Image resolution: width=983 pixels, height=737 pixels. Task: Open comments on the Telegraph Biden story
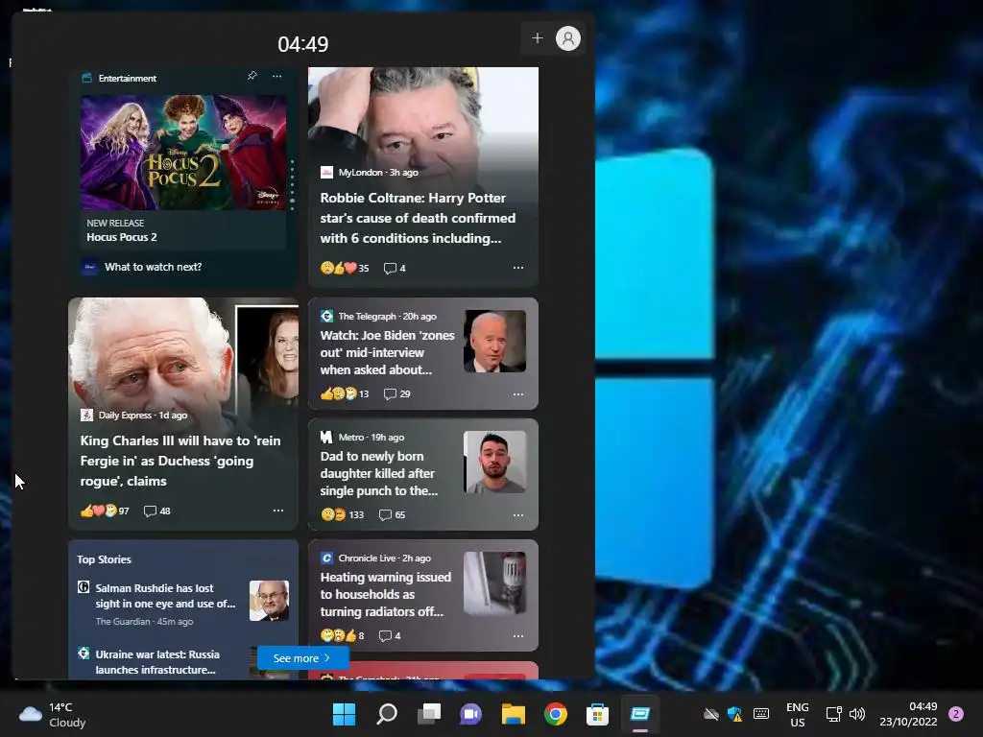click(396, 393)
